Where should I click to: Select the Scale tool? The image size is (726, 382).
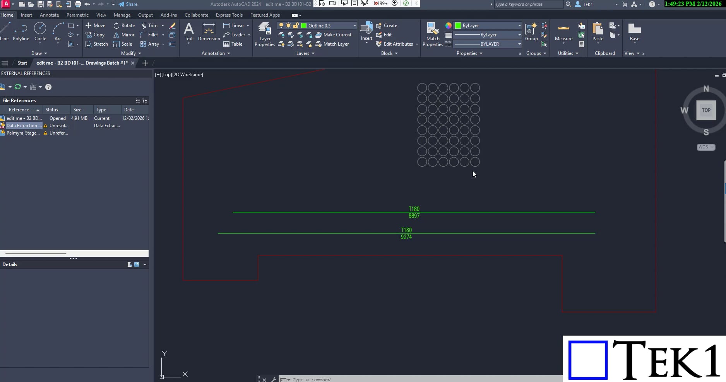click(x=123, y=44)
